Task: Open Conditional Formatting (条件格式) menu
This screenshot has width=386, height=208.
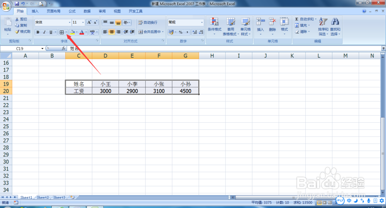Action: [x=214, y=27]
